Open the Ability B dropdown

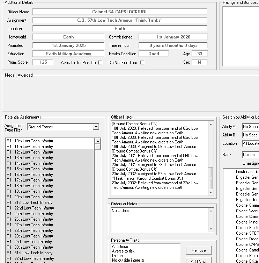click(251, 135)
